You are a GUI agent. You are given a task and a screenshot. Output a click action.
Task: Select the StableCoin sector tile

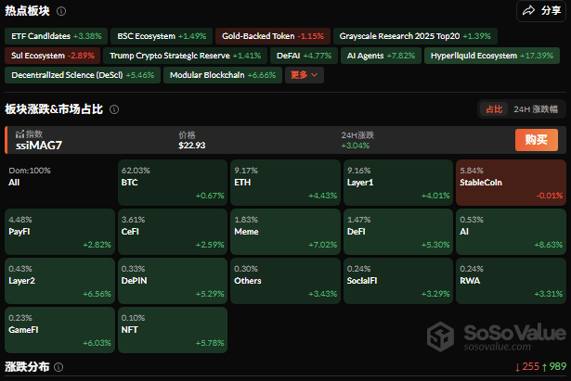coord(511,183)
